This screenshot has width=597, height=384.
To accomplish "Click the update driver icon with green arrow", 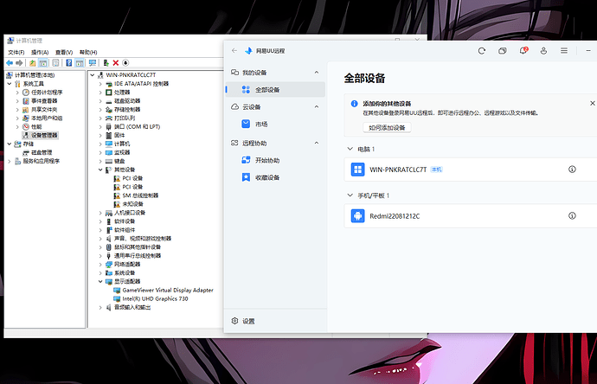I will pos(106,63).
